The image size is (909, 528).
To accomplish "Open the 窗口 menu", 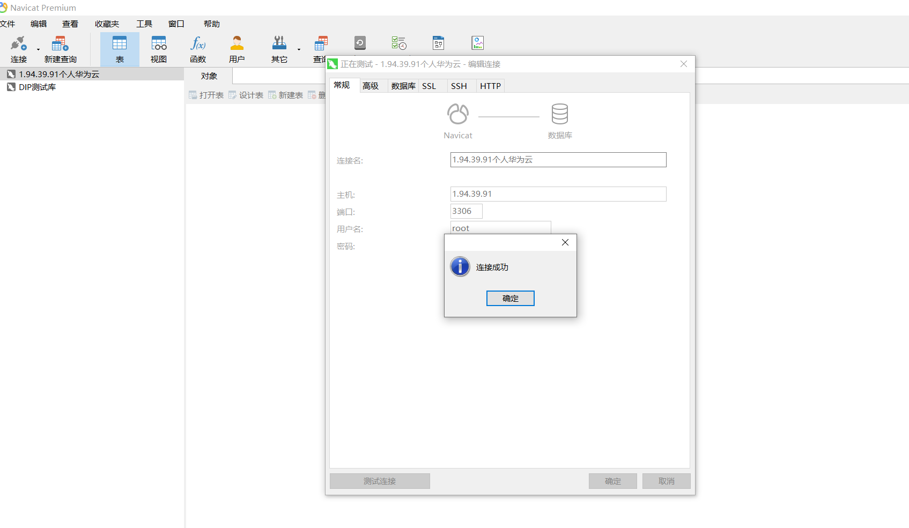I will pyautogui.click(x=176, y=24).
